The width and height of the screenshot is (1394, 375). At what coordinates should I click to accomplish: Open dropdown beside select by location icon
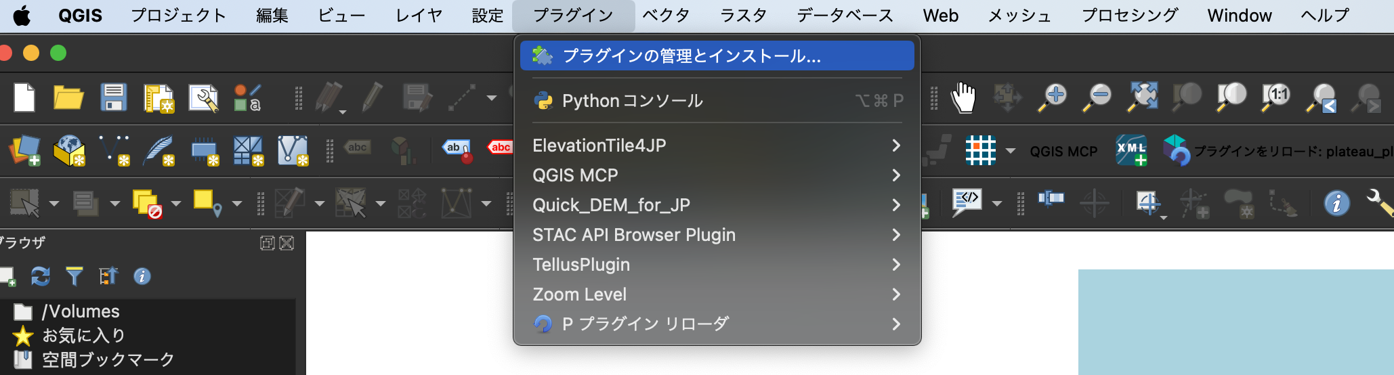point(237,203)
